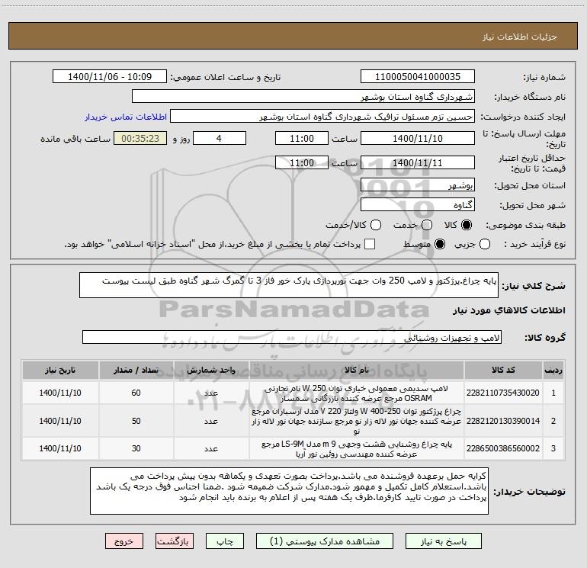
Task: Click the چاپ print button
Action: click(x=225, y=541)
